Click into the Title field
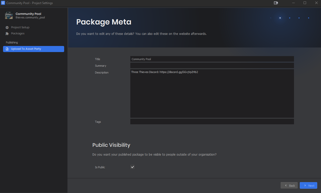321x193 pixels. pyautogui.click(x=212, y=59)
